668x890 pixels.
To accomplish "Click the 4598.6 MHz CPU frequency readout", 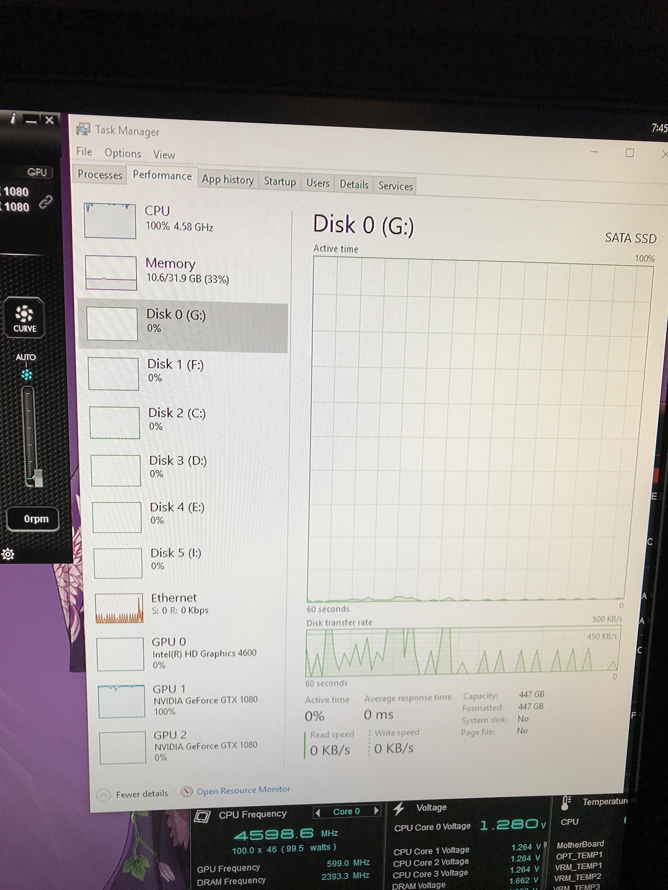I will pyautogui.click(x=286, y=833).
